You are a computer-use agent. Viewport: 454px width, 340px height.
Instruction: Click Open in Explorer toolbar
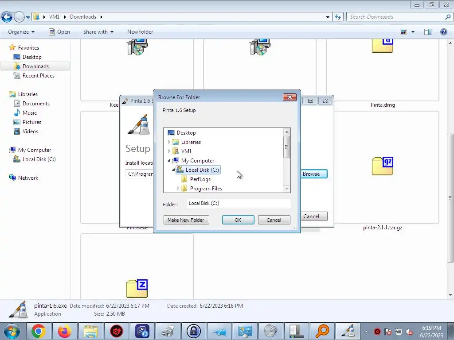[59, 32]
